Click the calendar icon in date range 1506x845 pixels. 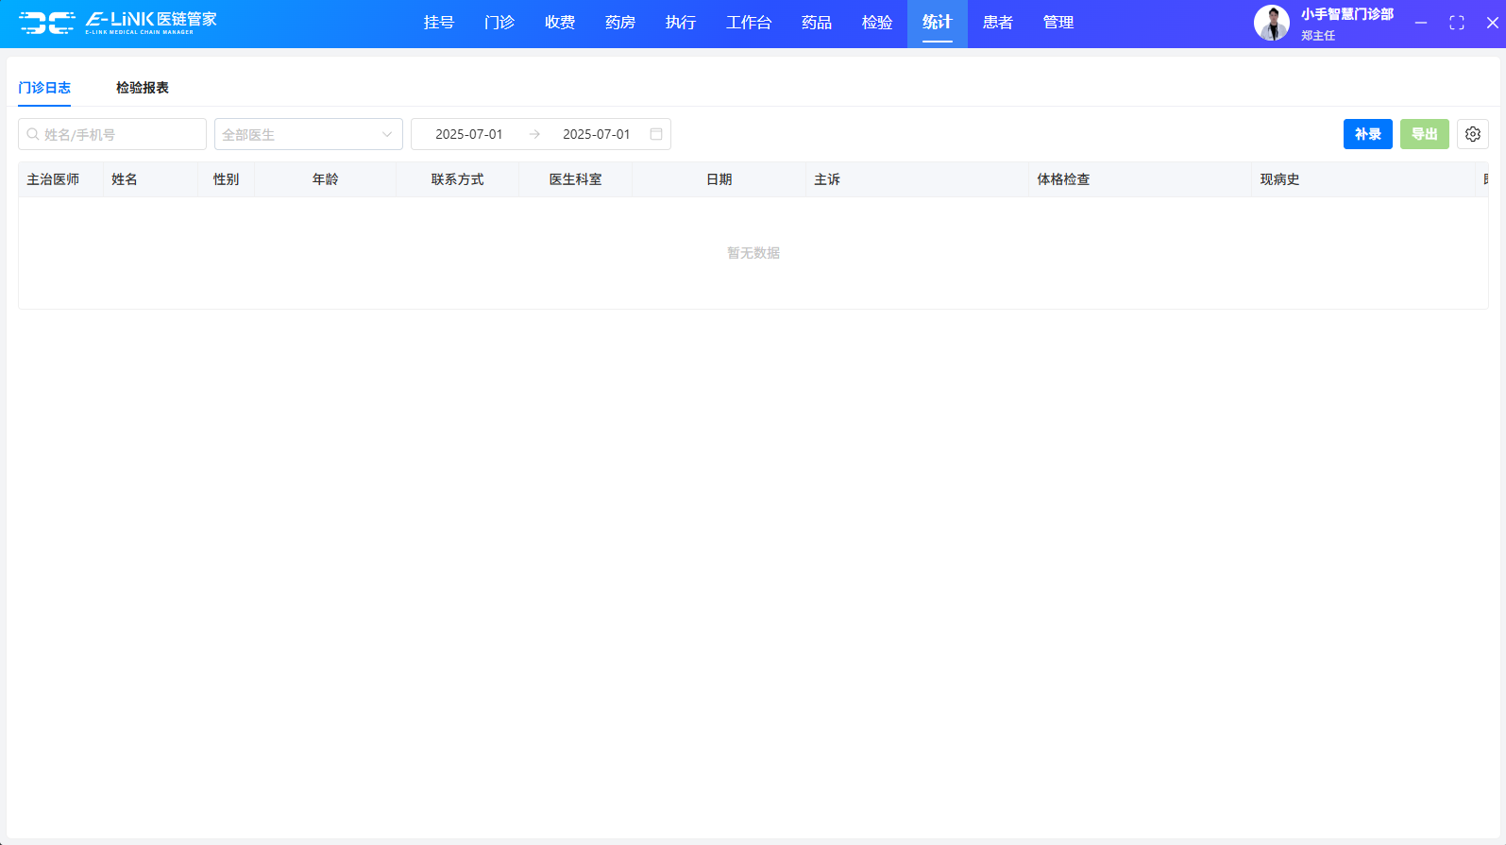(656, 134)
